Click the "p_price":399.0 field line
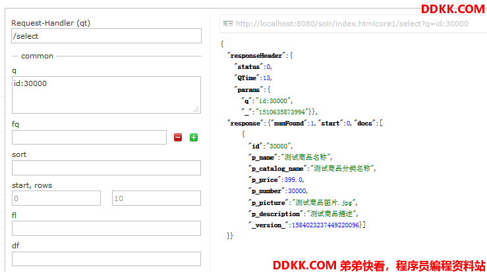Image resolution: width=487 pixels, height=272 pixels. pos(276,180)
